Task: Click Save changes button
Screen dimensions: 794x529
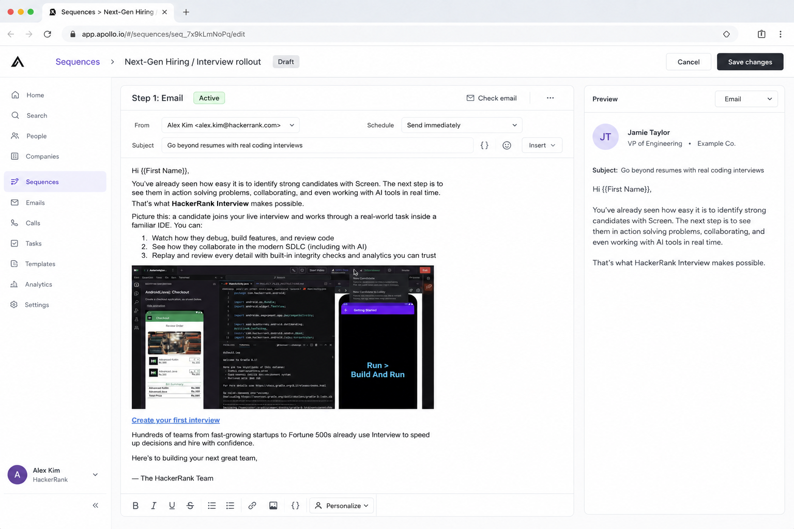Action: tap(750, 62)
